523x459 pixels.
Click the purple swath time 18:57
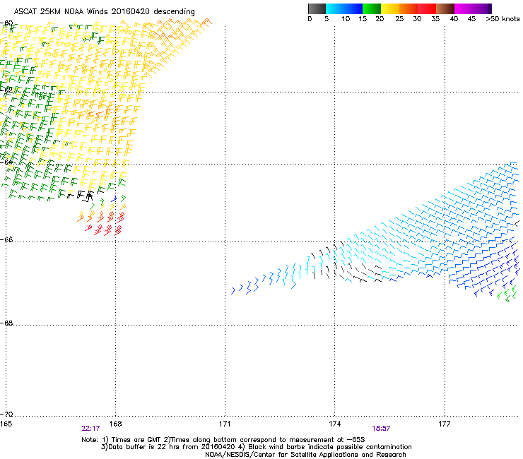pyautogui.click(x=381, y=429)
